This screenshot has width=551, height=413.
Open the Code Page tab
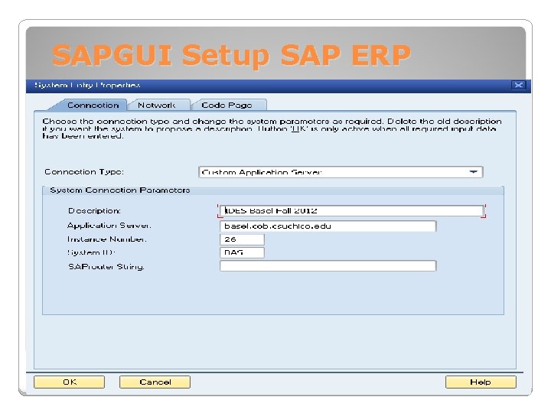pos(227,105)
